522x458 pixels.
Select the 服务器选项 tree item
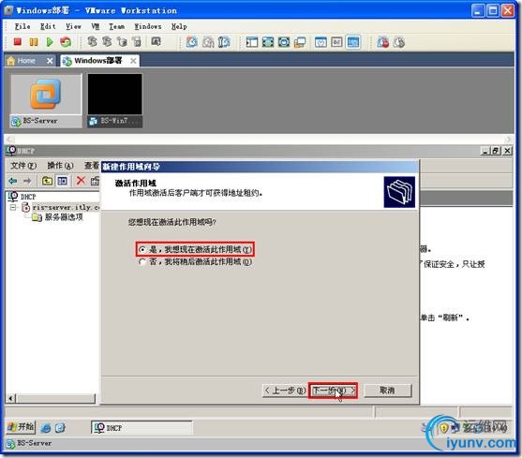coord(64,217)
